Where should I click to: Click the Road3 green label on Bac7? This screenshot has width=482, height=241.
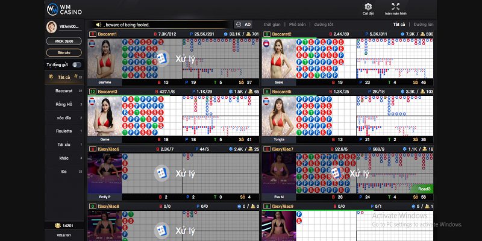click(x=424, y=189)
